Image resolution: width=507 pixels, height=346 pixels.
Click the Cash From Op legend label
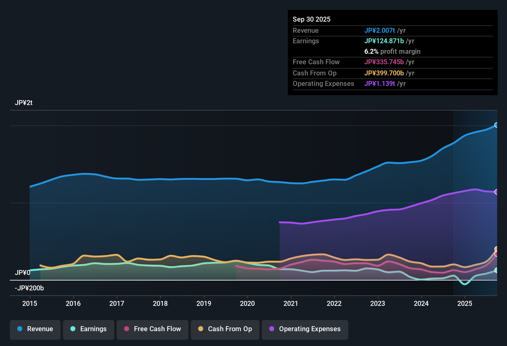pyautogui.click(x=230, y=329)
